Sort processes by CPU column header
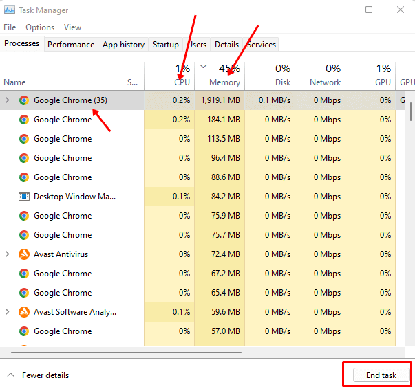The image size is (415, 389). click(182, 82)
